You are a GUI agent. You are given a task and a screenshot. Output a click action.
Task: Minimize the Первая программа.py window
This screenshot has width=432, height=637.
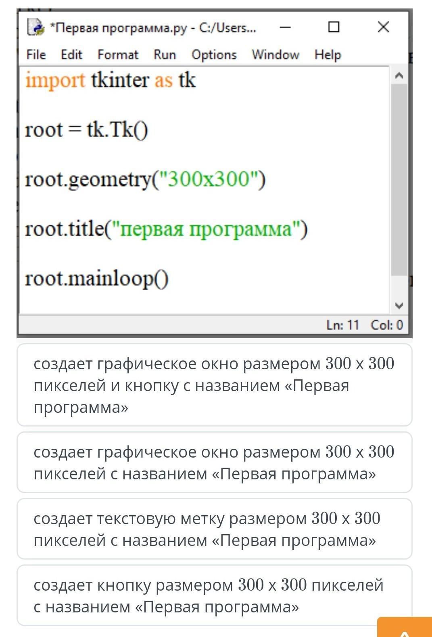coord(285,27)
